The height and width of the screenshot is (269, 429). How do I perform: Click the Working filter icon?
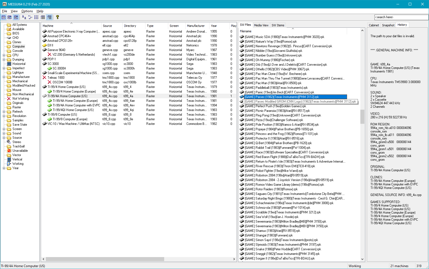[x=9, y=164]
